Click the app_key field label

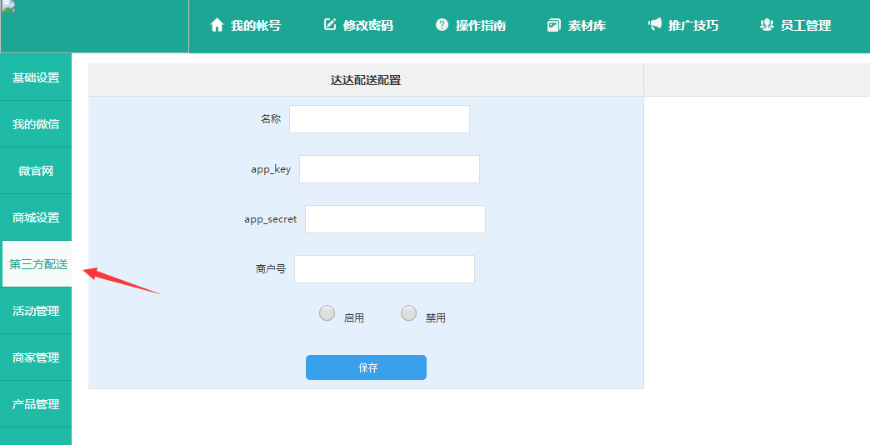[271, 169]
